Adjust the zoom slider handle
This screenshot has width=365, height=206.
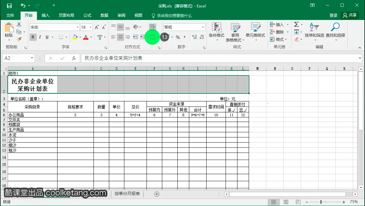pyautogui.click(x=321, y=202)
